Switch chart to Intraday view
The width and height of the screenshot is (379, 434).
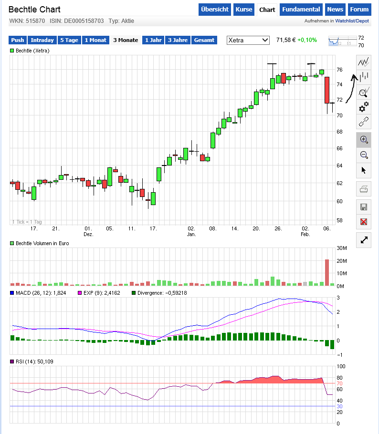point(42,40)
